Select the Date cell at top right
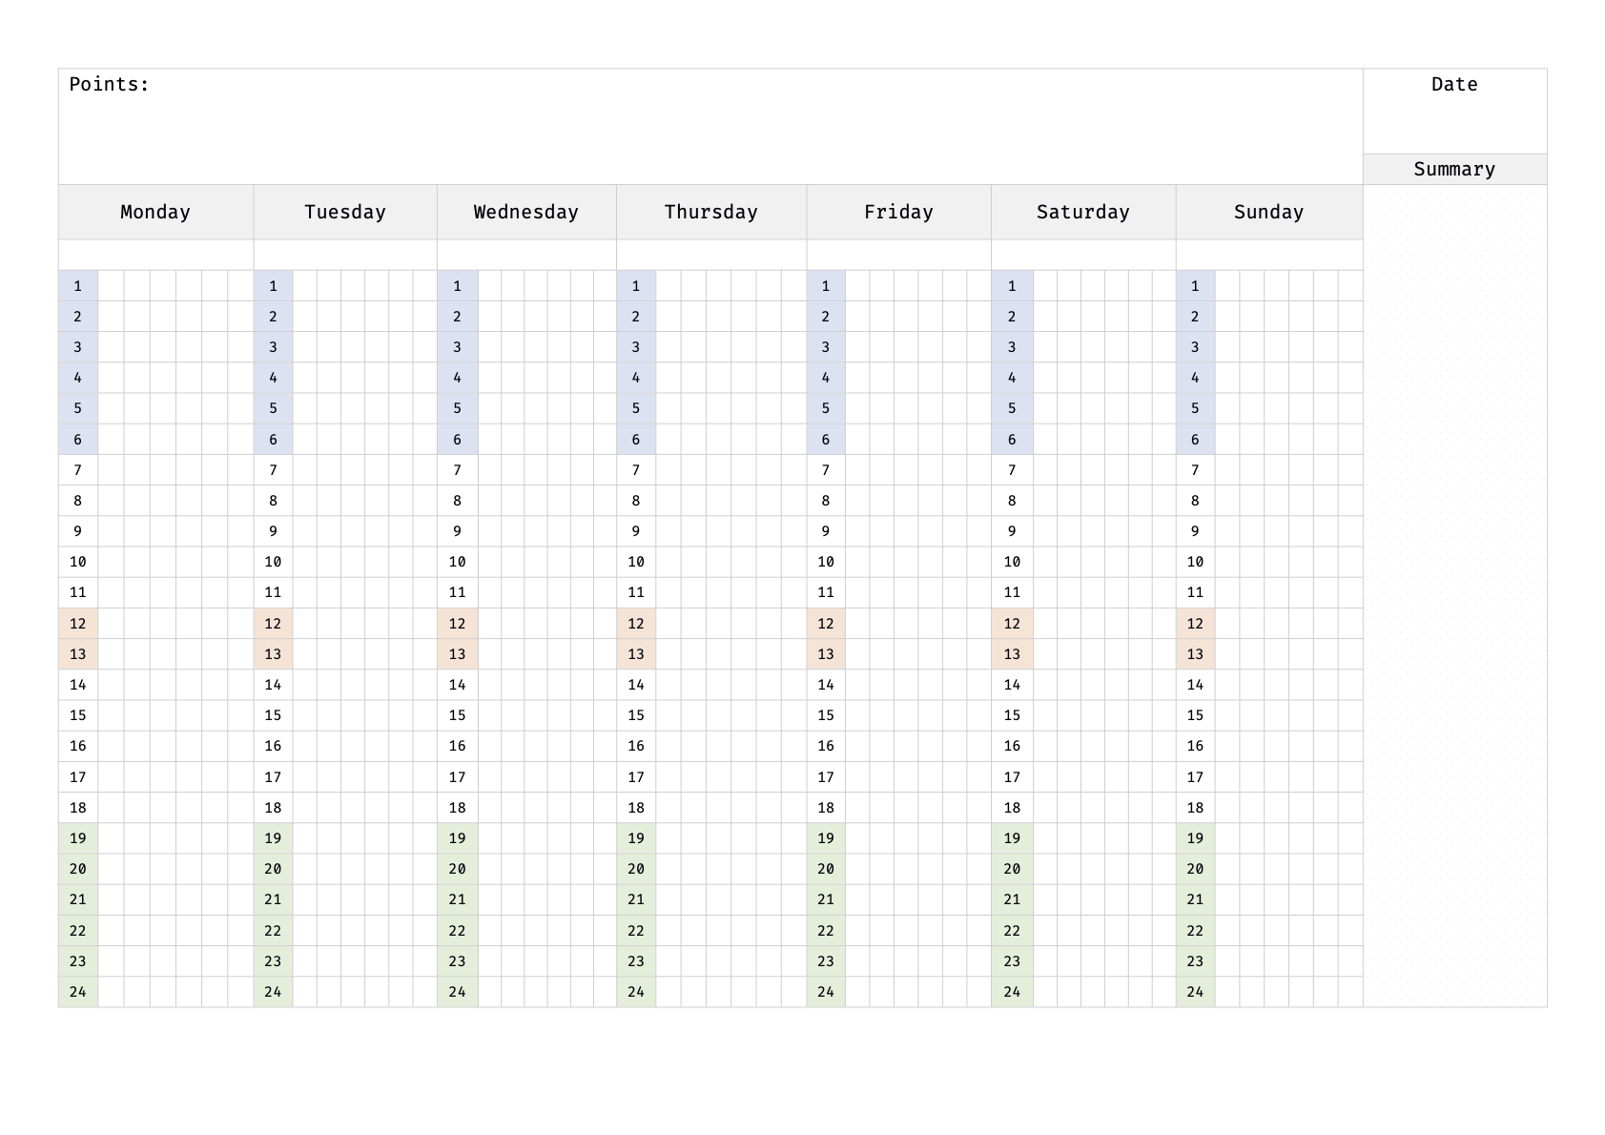This screenshot has height=1135, width=1605. (x=1454, y=111)
